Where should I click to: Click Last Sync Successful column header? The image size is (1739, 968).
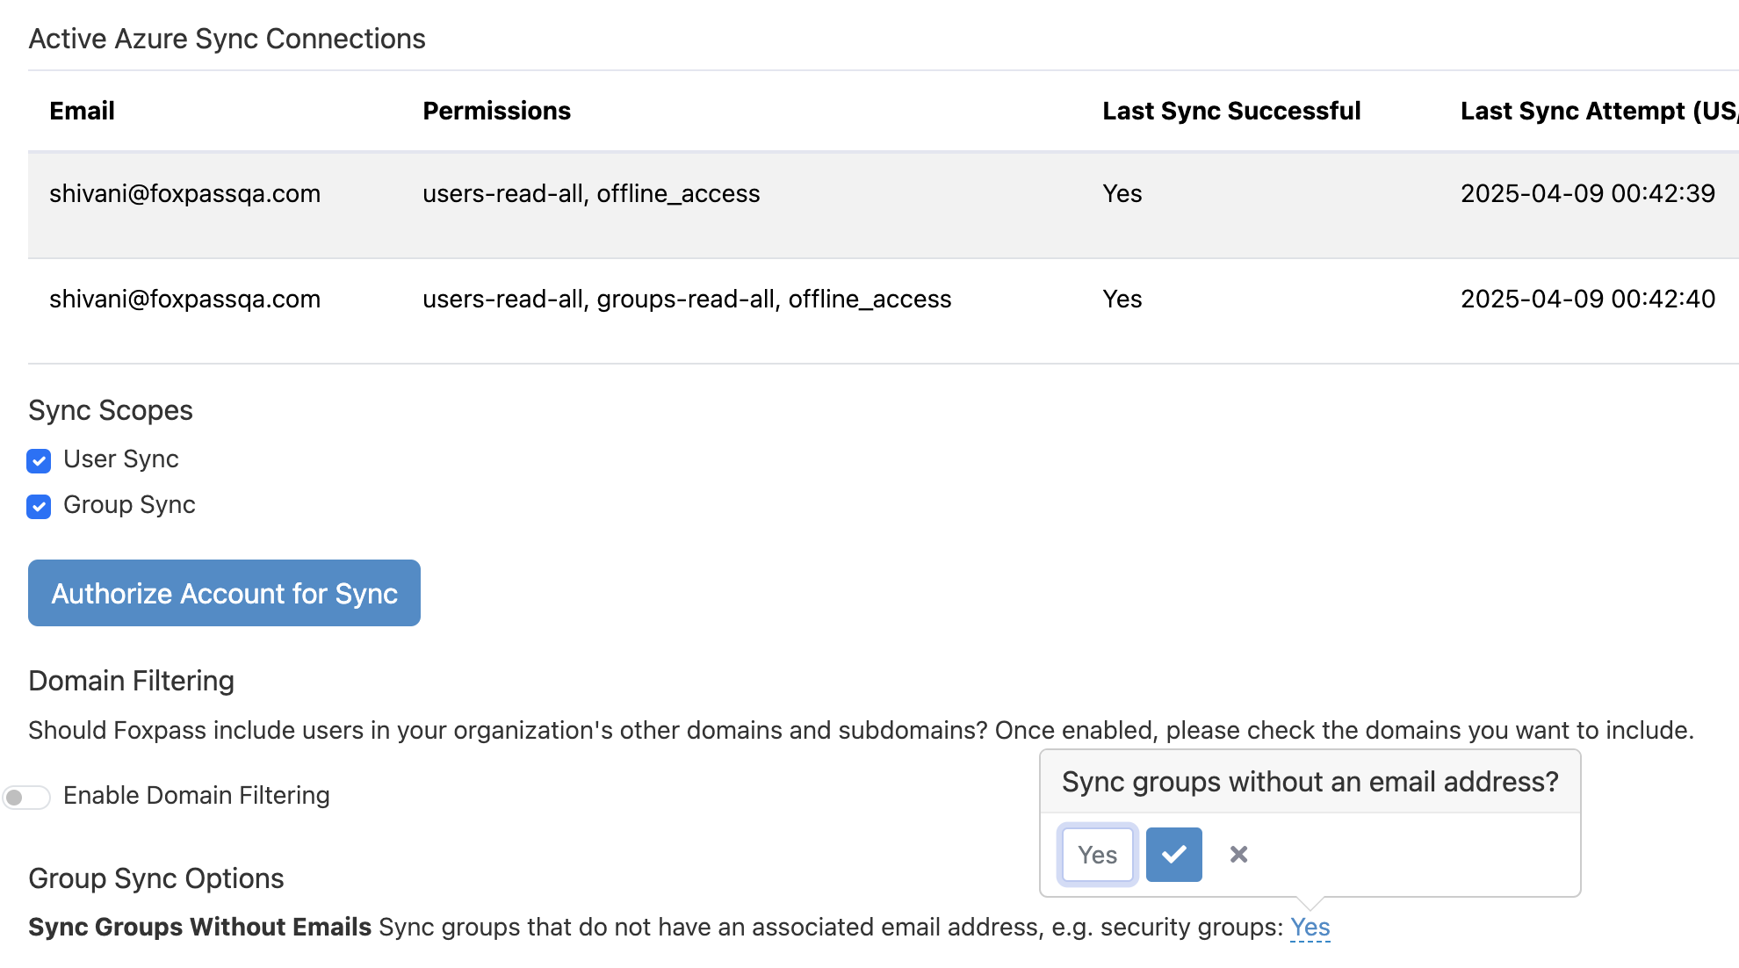click(x=1231, y=111)
